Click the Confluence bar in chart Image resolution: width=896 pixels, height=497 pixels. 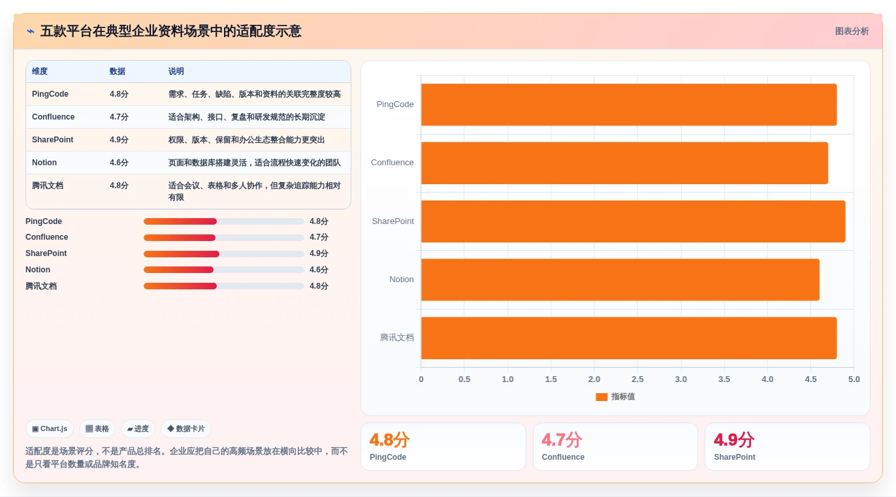pos(624,163)
